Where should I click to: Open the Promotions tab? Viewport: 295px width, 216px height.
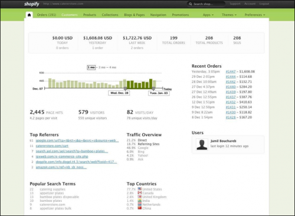(181, 15)
